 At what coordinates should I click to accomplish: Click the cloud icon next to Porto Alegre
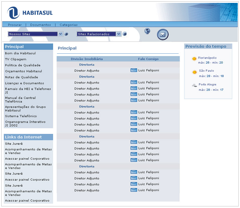(x=194, y=85)
